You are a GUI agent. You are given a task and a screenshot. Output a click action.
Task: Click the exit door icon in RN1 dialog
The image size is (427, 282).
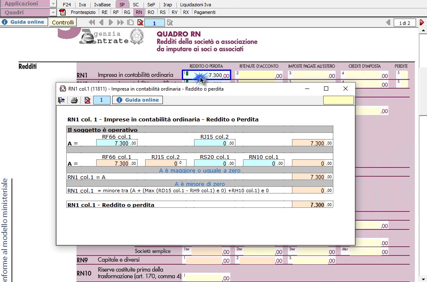pyautogui.click(x=61, y=100)
